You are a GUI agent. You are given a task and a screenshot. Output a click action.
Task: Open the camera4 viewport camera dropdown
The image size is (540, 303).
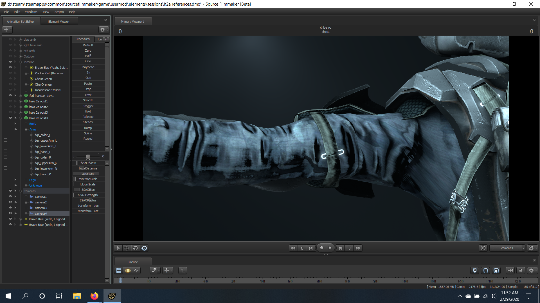(x=507, y=248)
